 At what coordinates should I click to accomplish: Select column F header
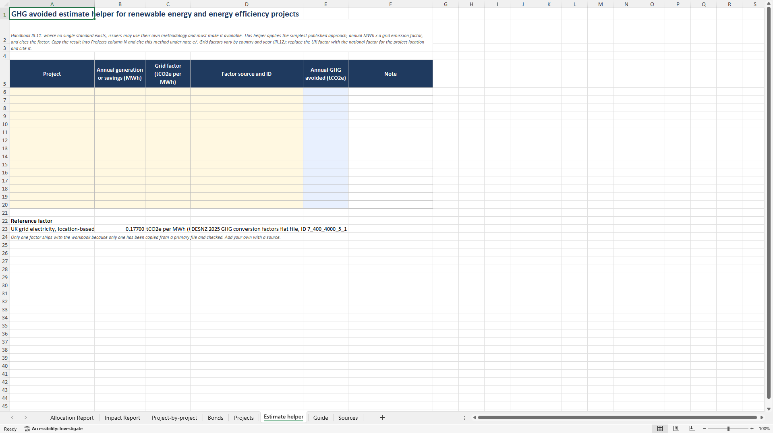pyautogui.click(x=390, y=4)
